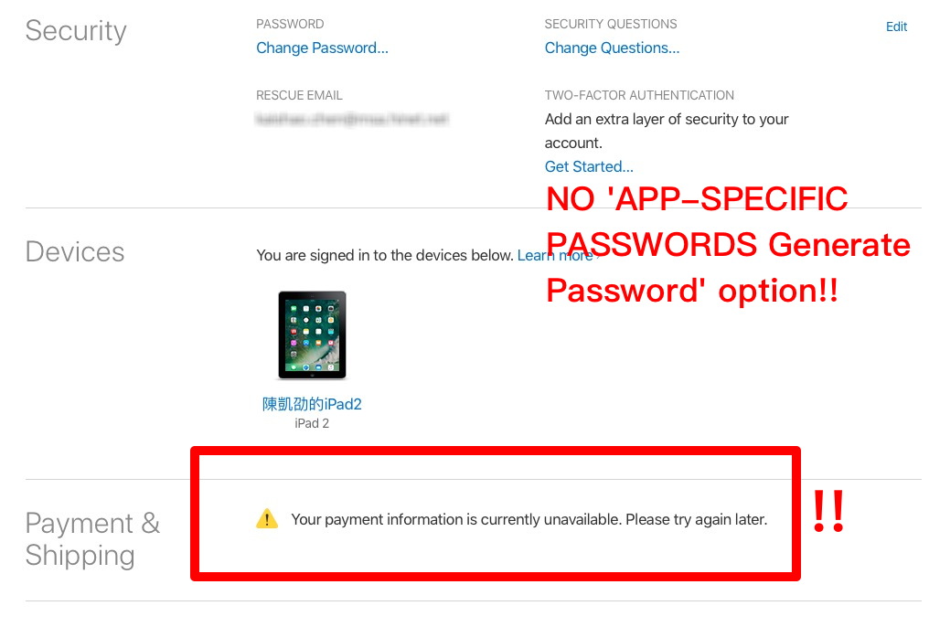Click the RESCUE EMAIL label
Screen dimensions: 929x627
click(299, 95)
